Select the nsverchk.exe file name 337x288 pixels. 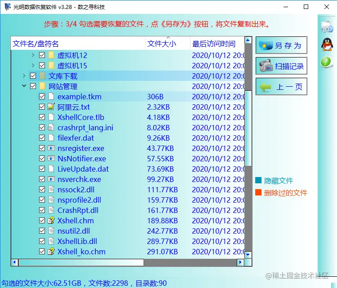[79, 179]
